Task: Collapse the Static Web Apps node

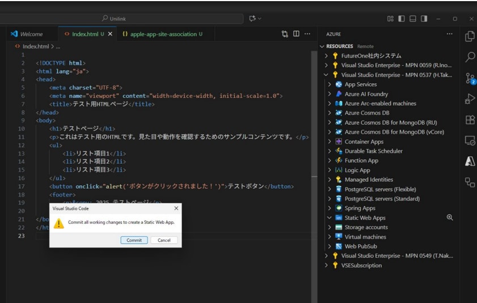Action: 330,217
